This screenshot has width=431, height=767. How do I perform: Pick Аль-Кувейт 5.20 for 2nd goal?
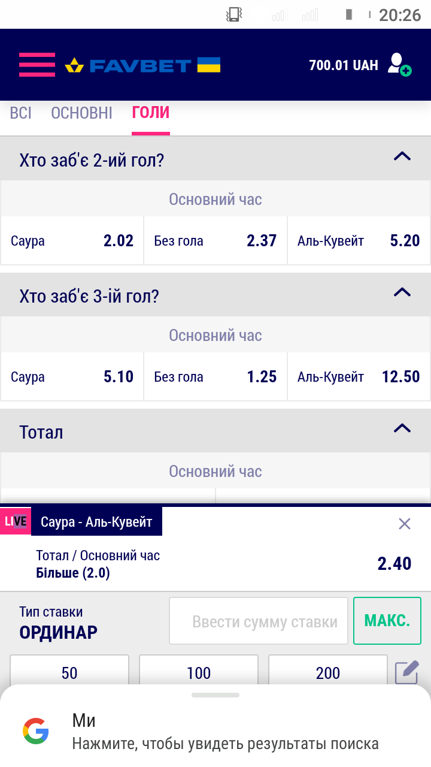pos(359,241)
